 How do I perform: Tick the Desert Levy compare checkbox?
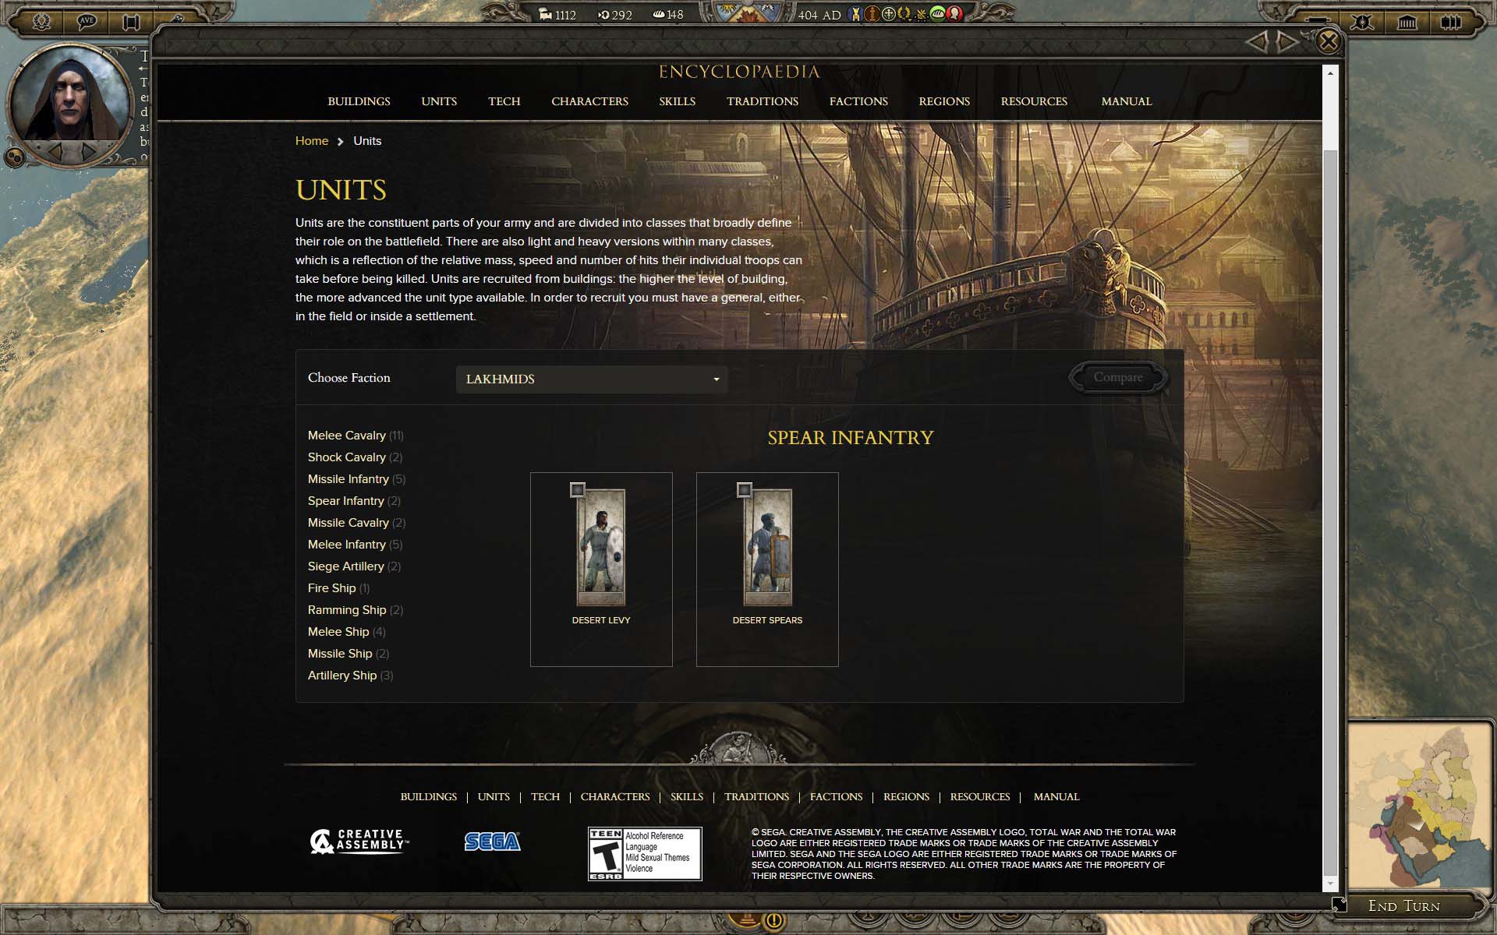coord(578,490)
